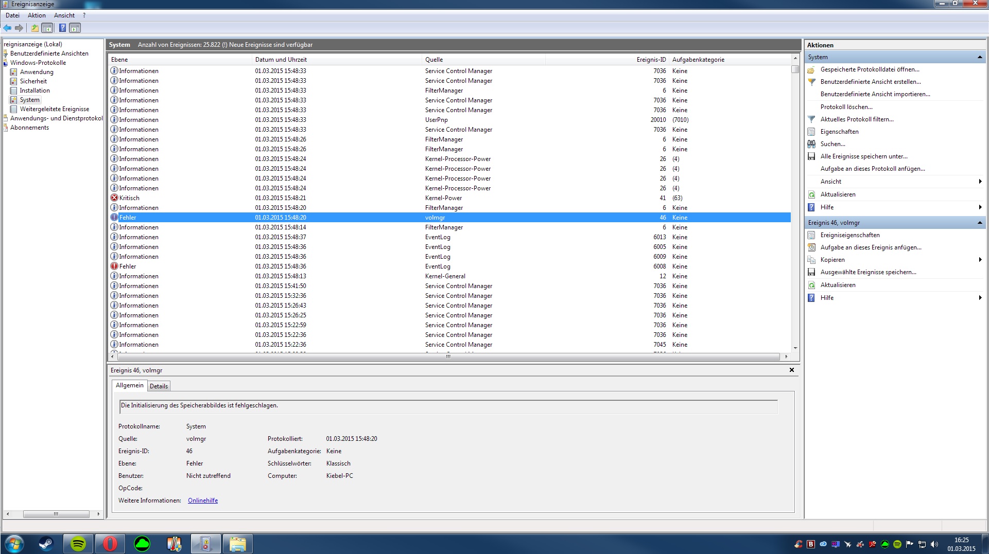Switch to the 'Details' tab
989x554 pixels.
tap(159, 386)
